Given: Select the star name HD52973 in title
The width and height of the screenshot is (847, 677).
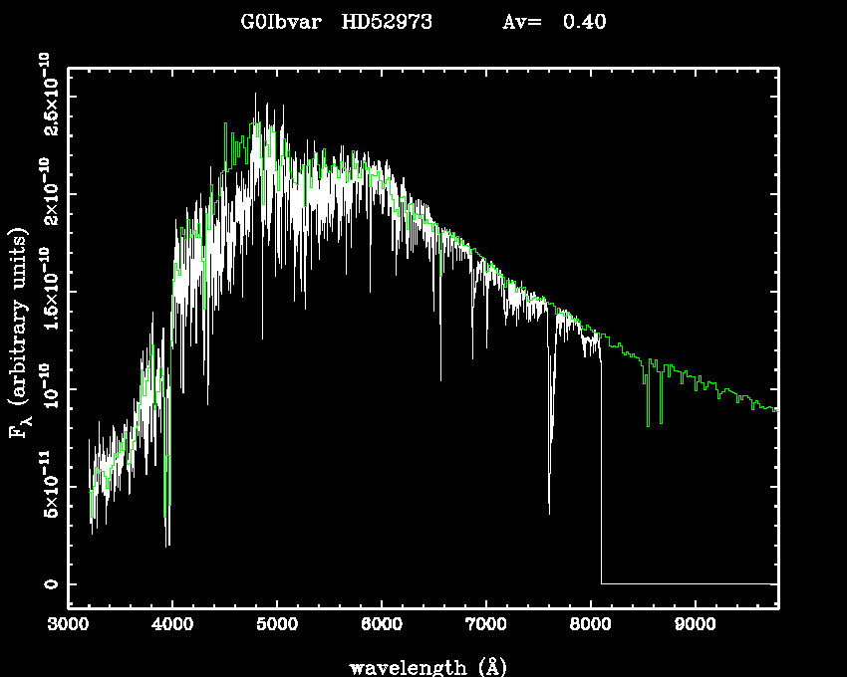Looking at the screenshot, I should tap(387, 22).
